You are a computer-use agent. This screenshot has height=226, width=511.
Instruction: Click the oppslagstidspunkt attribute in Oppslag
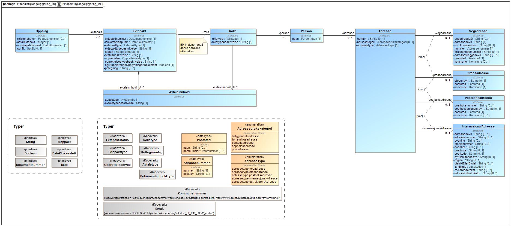point(42,45)
